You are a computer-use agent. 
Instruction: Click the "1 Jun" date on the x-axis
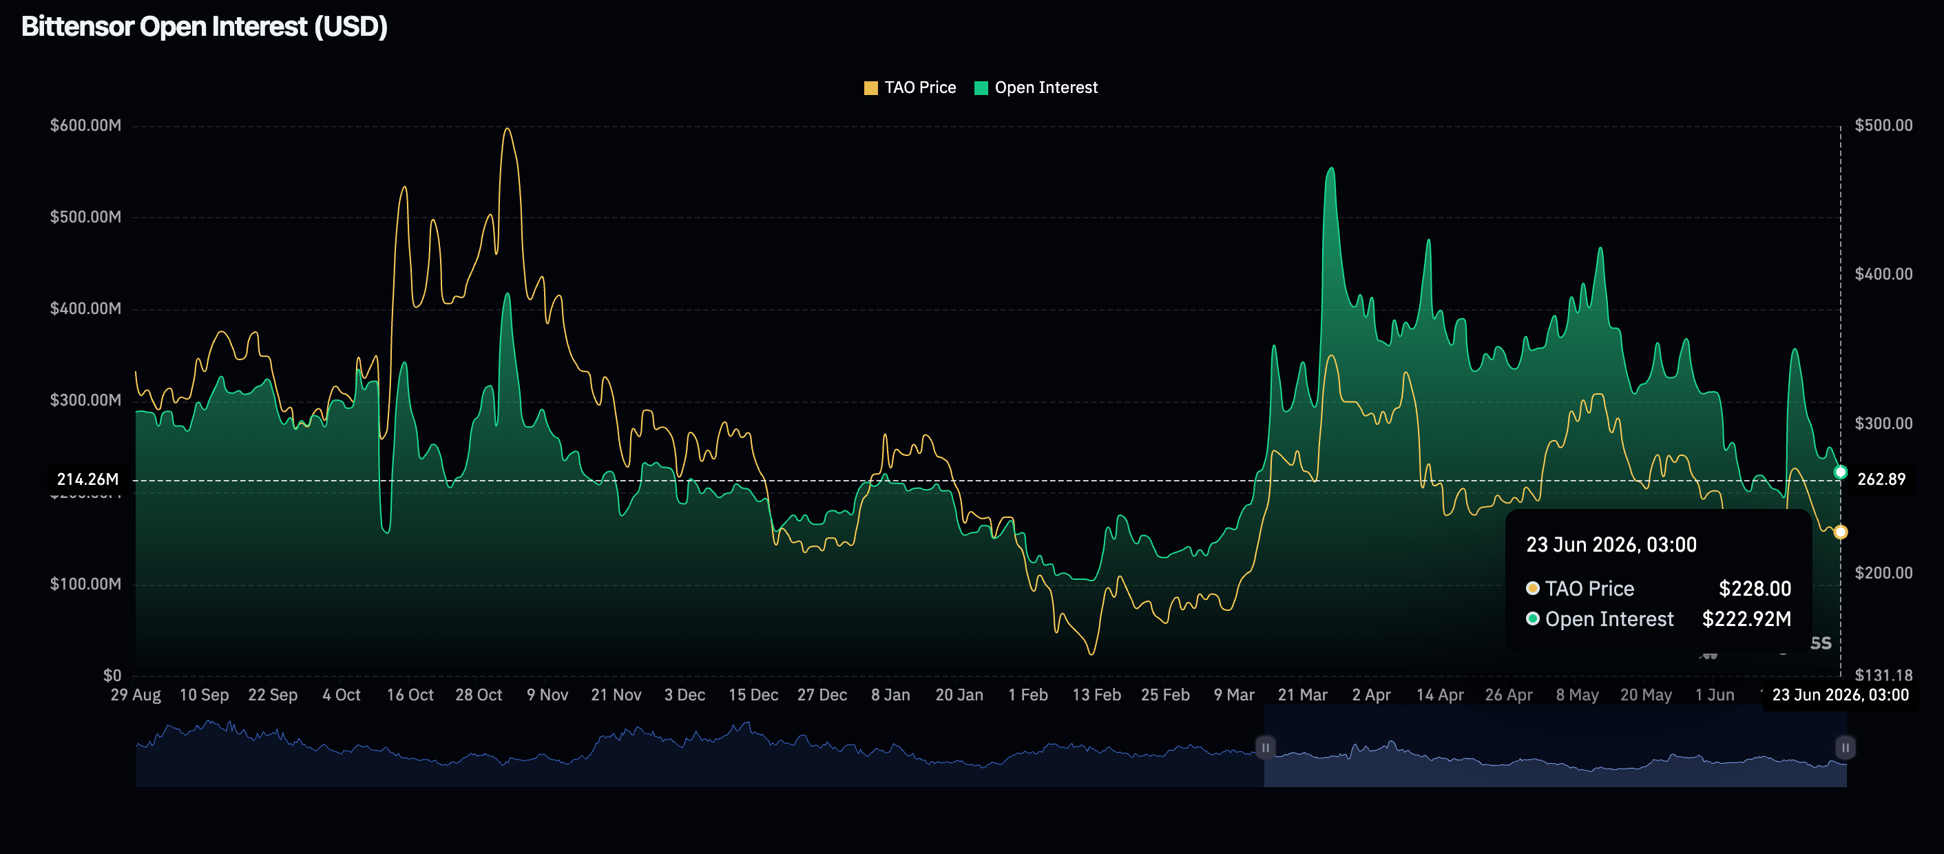coord(1715,695)
